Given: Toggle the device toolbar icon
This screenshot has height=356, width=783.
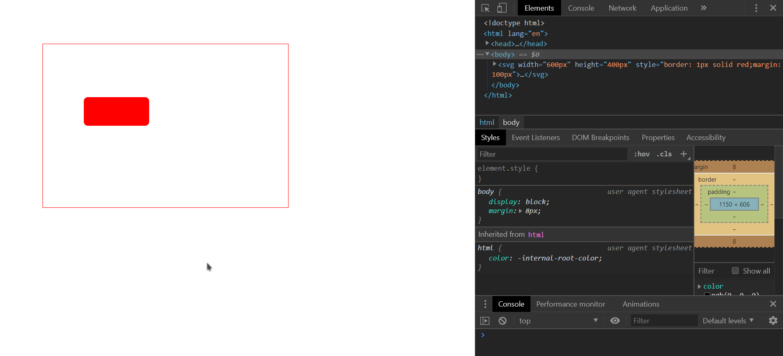Looking at the screenshot, I should tap(501, 8).
